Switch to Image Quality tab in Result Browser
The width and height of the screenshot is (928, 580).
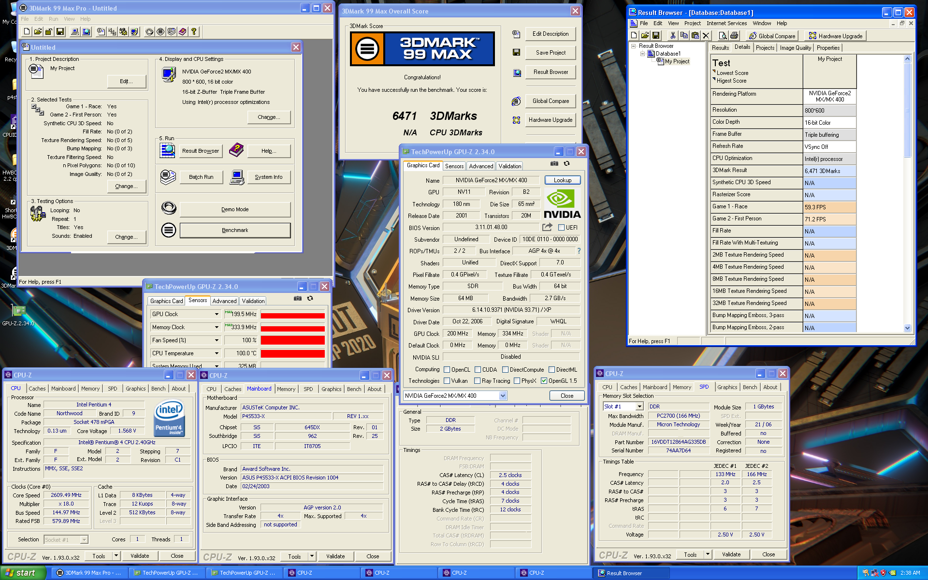(795, 48)
